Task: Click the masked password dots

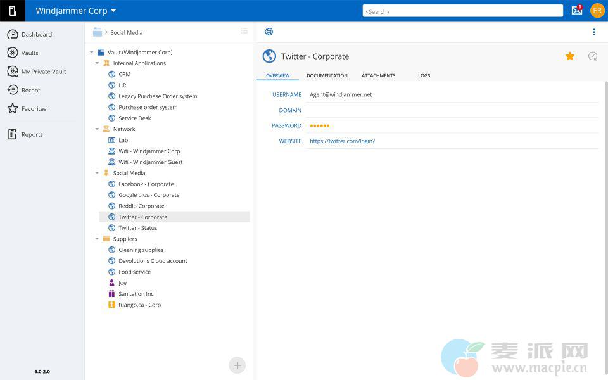Action: point(320,125)
